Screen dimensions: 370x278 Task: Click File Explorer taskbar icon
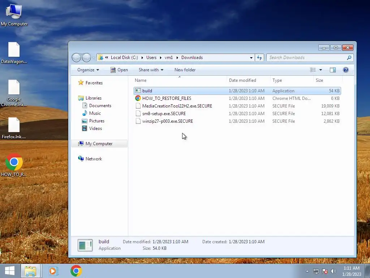(x=31, y=271)
